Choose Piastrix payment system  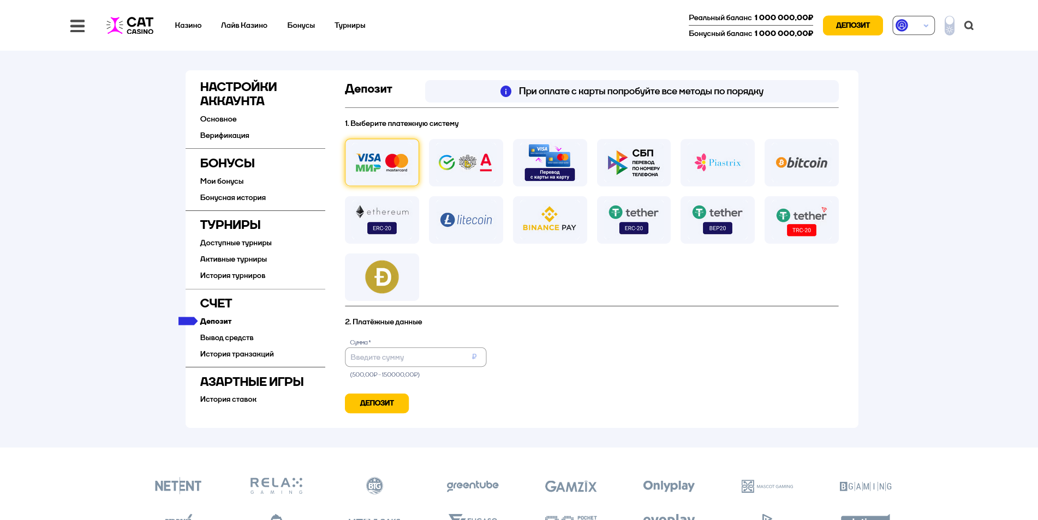[717, 162]
